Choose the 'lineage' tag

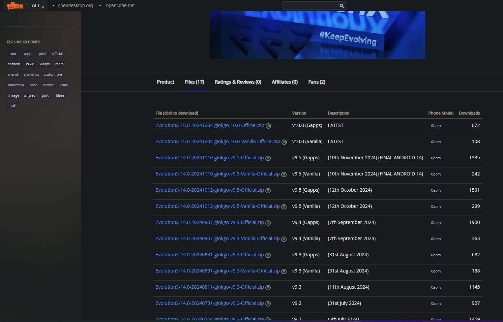(13, 96)
